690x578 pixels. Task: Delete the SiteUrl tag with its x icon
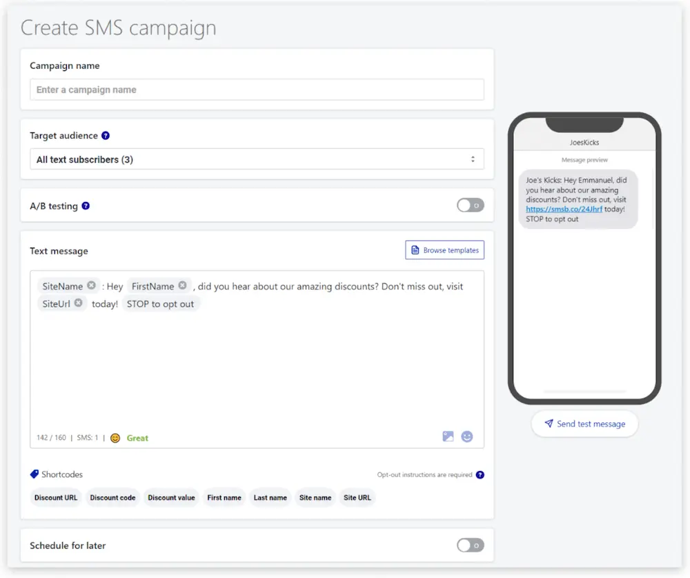pyautogui.click(x=79, y=303)
